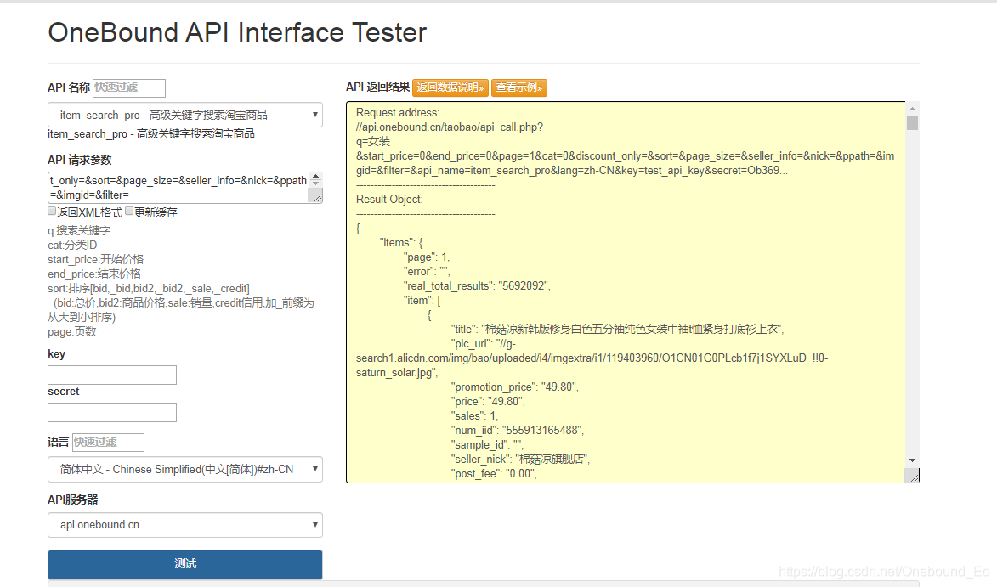Enable the 更新缓存 checkbox
The image size is (997, 587).
[x=129, y=211]
